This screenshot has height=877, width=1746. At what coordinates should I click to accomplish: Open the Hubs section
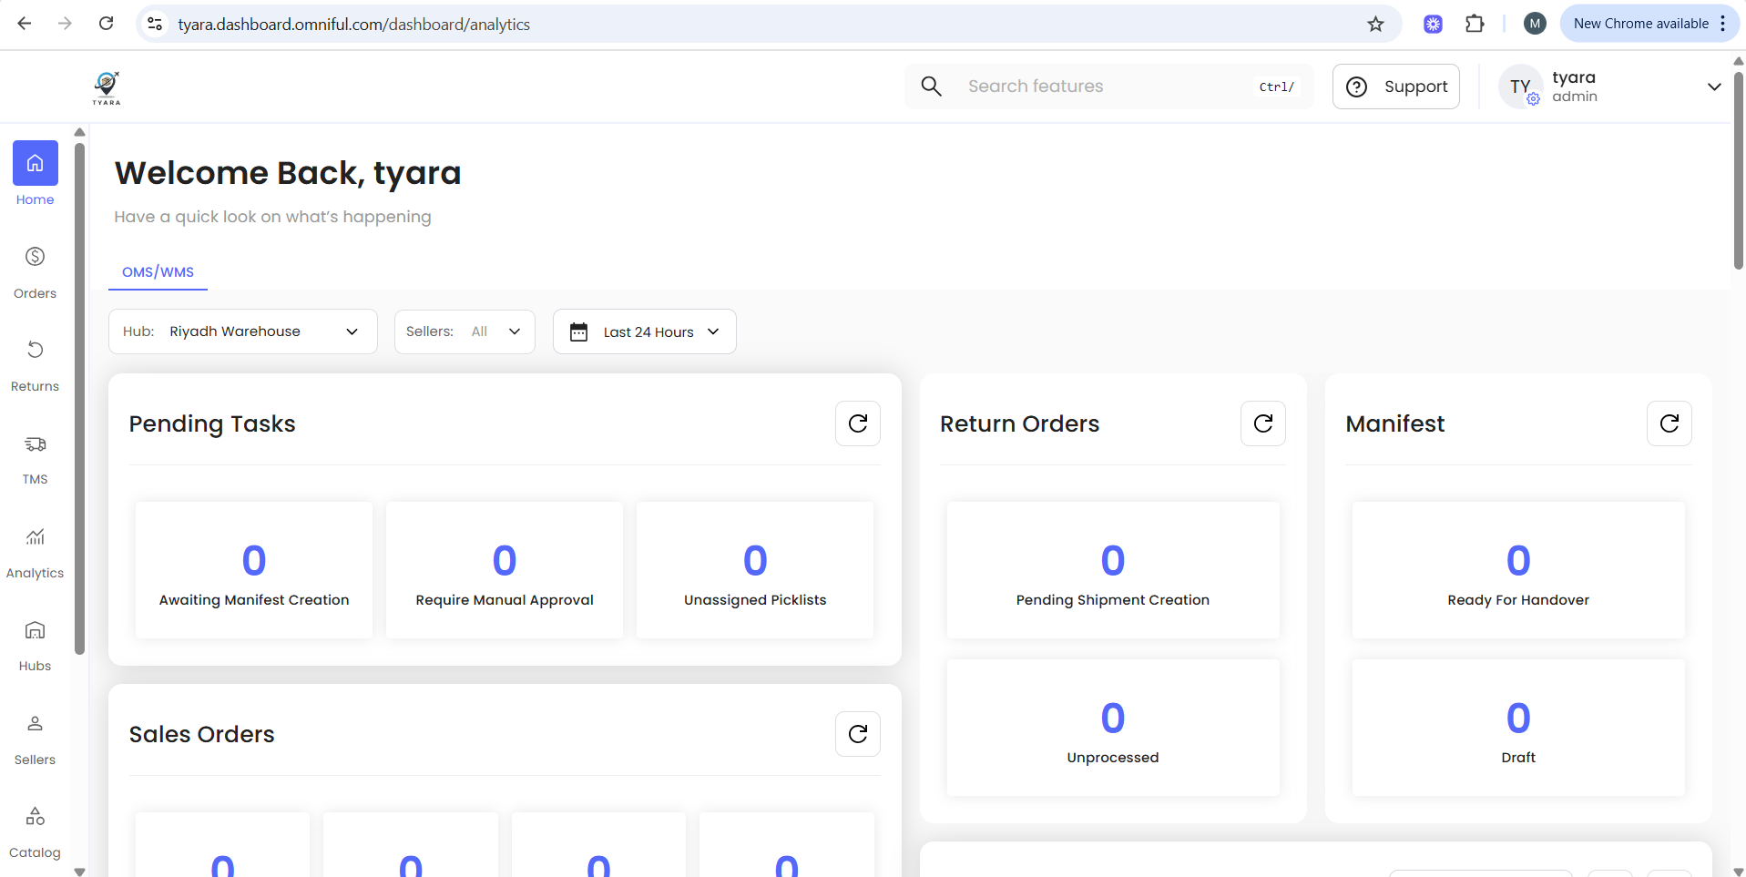[x=35, y=644]
